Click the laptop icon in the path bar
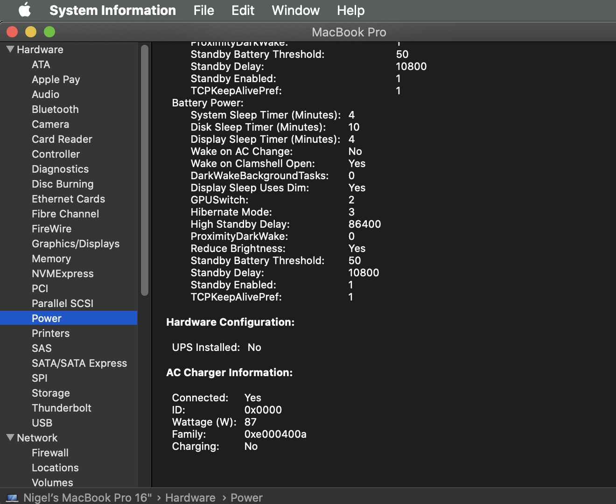The height and width of the screenshot is (504, 616). pos(12,498)
